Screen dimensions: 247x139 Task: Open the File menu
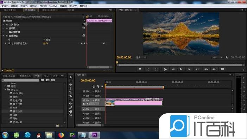click(5, 6)
